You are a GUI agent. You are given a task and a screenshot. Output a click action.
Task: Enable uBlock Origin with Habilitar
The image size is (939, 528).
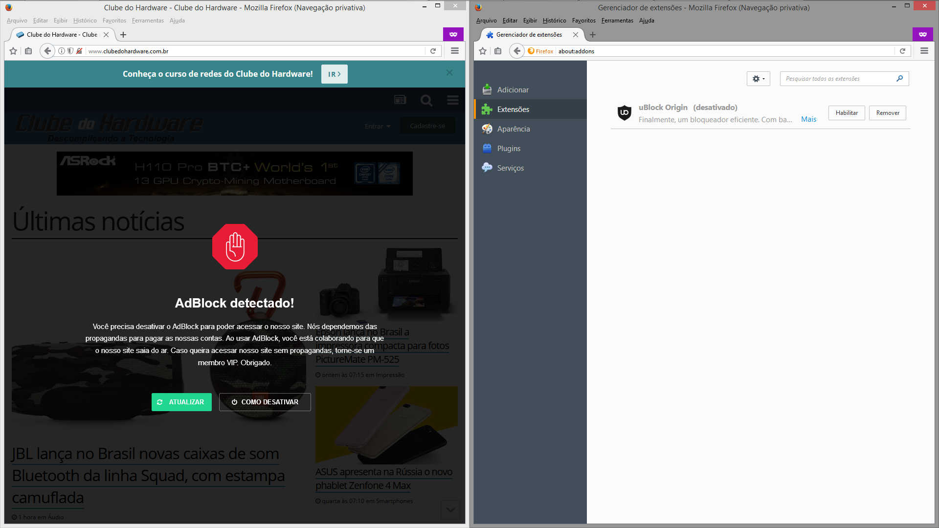click(x=847, y=113)
